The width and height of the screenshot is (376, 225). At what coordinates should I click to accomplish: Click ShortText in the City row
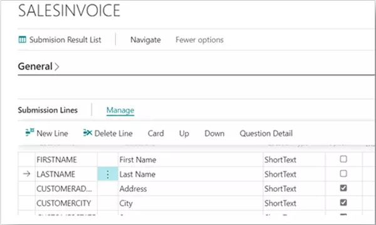tap(280, 203)
